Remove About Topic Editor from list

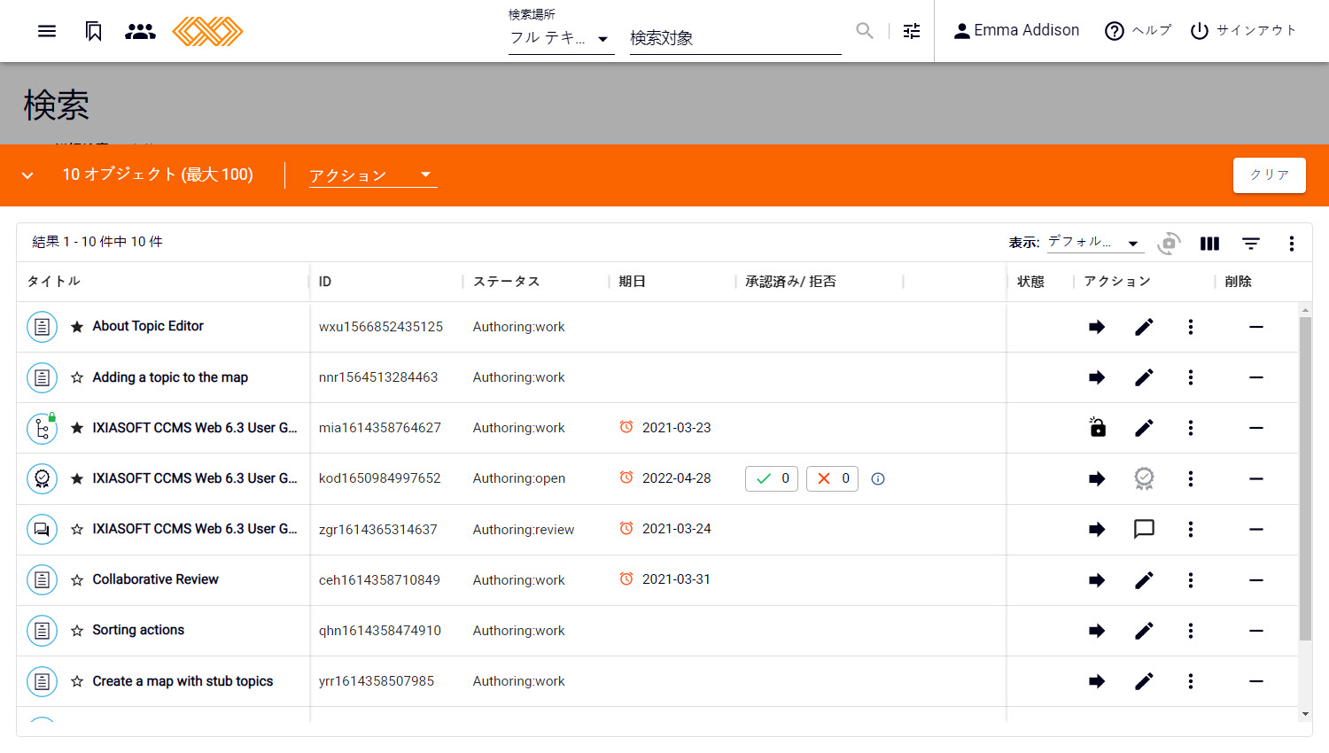[1255, 327]
